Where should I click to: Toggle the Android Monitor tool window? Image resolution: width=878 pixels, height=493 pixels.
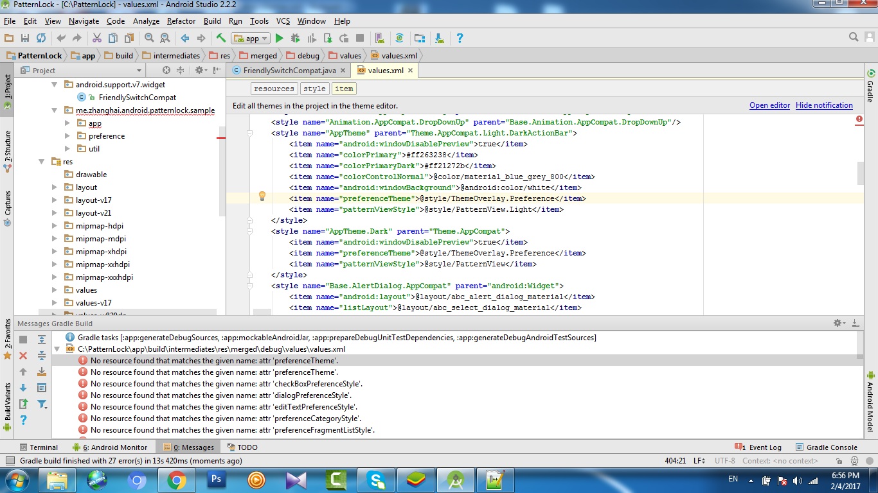[x=110, y=447]
